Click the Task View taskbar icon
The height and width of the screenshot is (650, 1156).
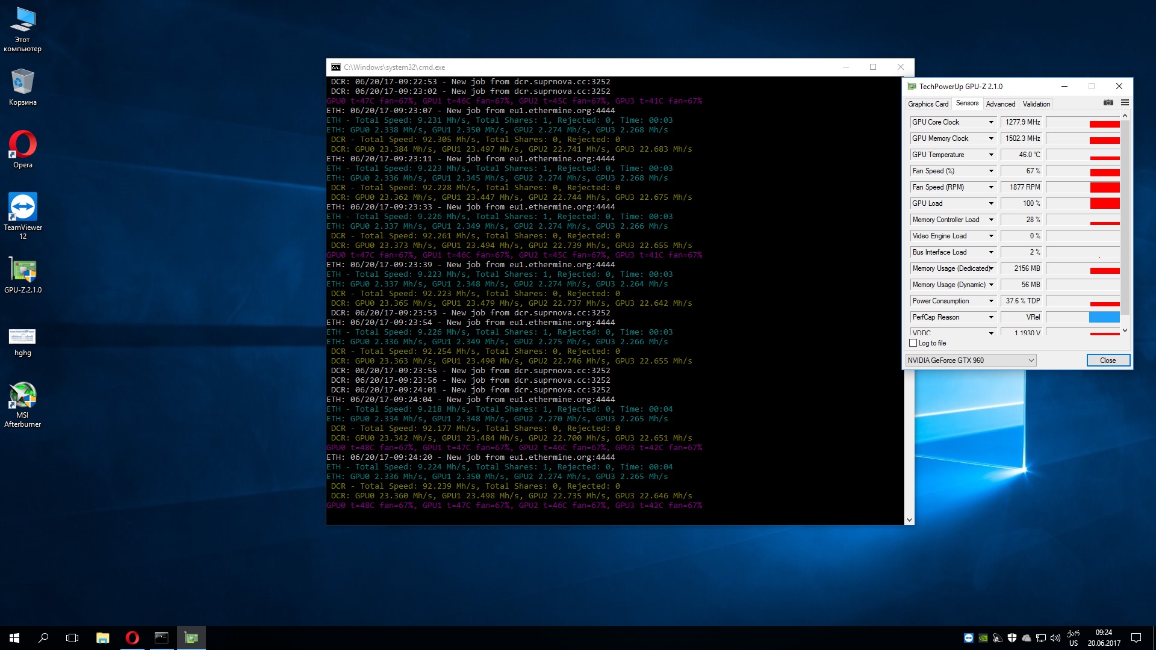[x=72, y=638]
